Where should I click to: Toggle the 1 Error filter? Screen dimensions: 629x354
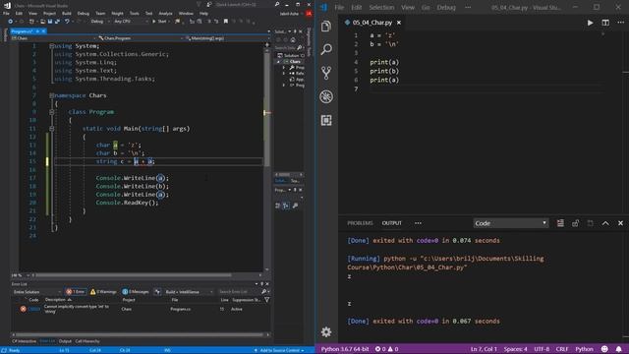click(76, 292)
